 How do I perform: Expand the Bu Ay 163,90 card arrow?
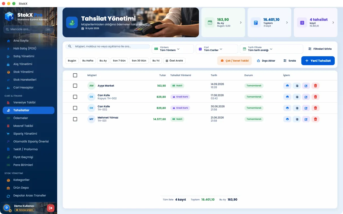pyautogui.click(x=241, y=23)
